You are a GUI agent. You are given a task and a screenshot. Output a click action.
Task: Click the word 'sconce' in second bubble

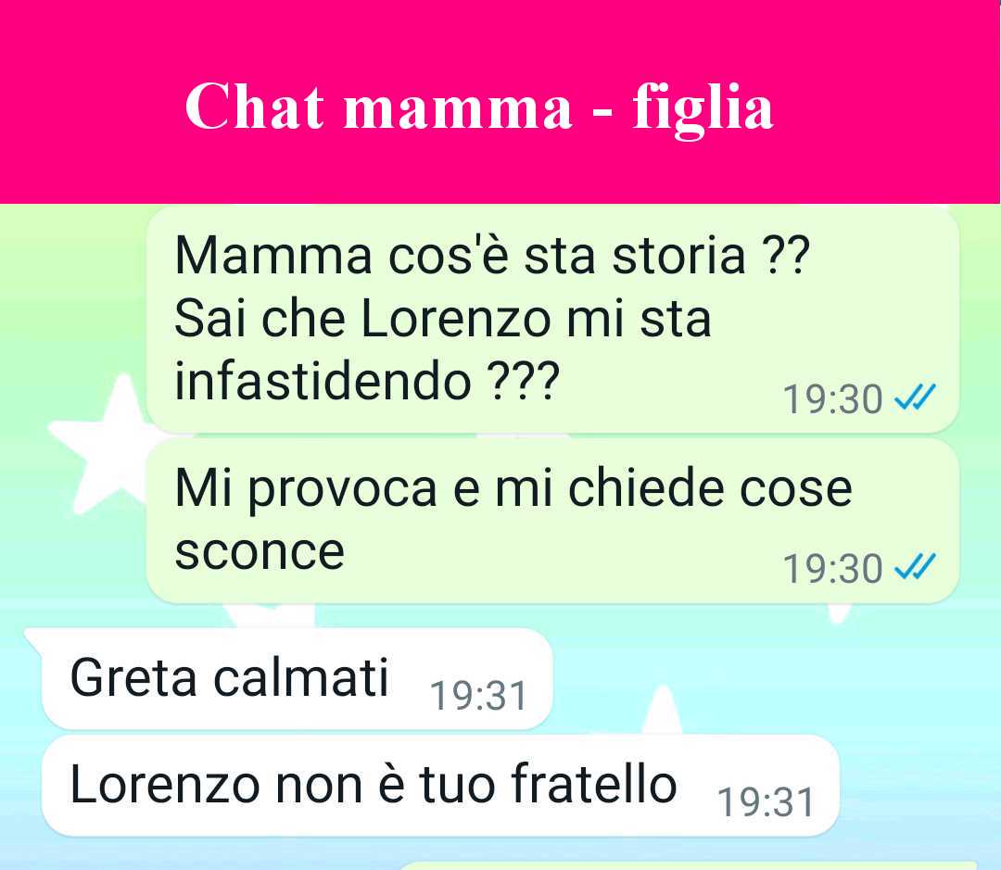pos(260,552)
